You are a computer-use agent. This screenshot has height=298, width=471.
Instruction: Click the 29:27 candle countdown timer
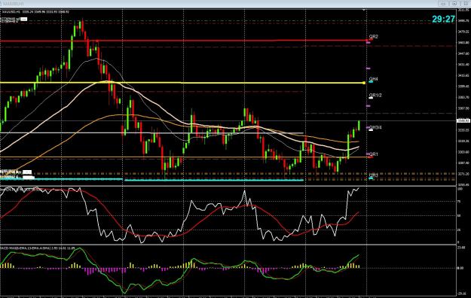coord(443,20)
